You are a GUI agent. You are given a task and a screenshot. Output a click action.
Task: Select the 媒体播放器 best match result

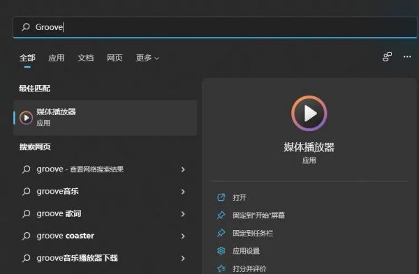[x=105, y=118]
